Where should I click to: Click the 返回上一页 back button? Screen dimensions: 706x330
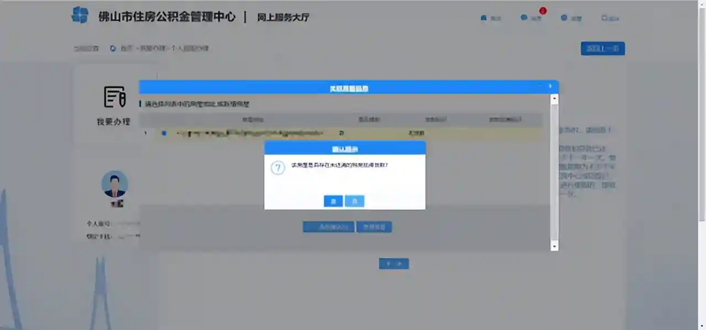[602, 48]
